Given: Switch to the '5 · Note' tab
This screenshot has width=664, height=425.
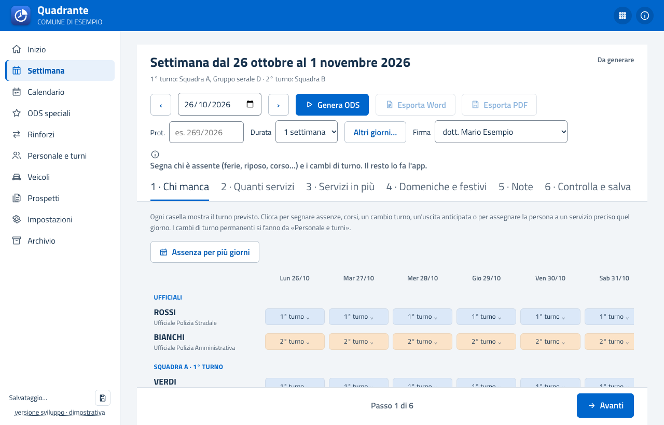Looking at the screenshot, I should coord(516,187).
